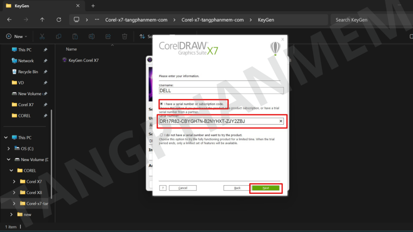The height and width of the screenshot is (232, 413).
Task: Expand the Corel X8 folder node
Action: pyautogui.click(x=15, y=193)
